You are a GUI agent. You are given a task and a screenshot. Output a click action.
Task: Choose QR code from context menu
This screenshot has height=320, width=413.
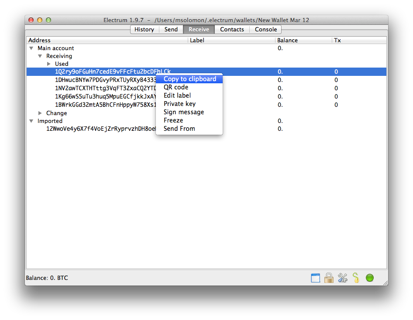pos(189,87)
